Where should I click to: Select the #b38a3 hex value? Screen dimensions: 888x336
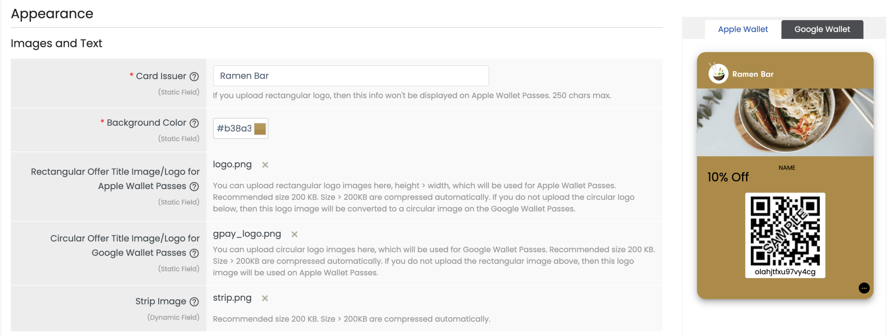pos(234,128)
